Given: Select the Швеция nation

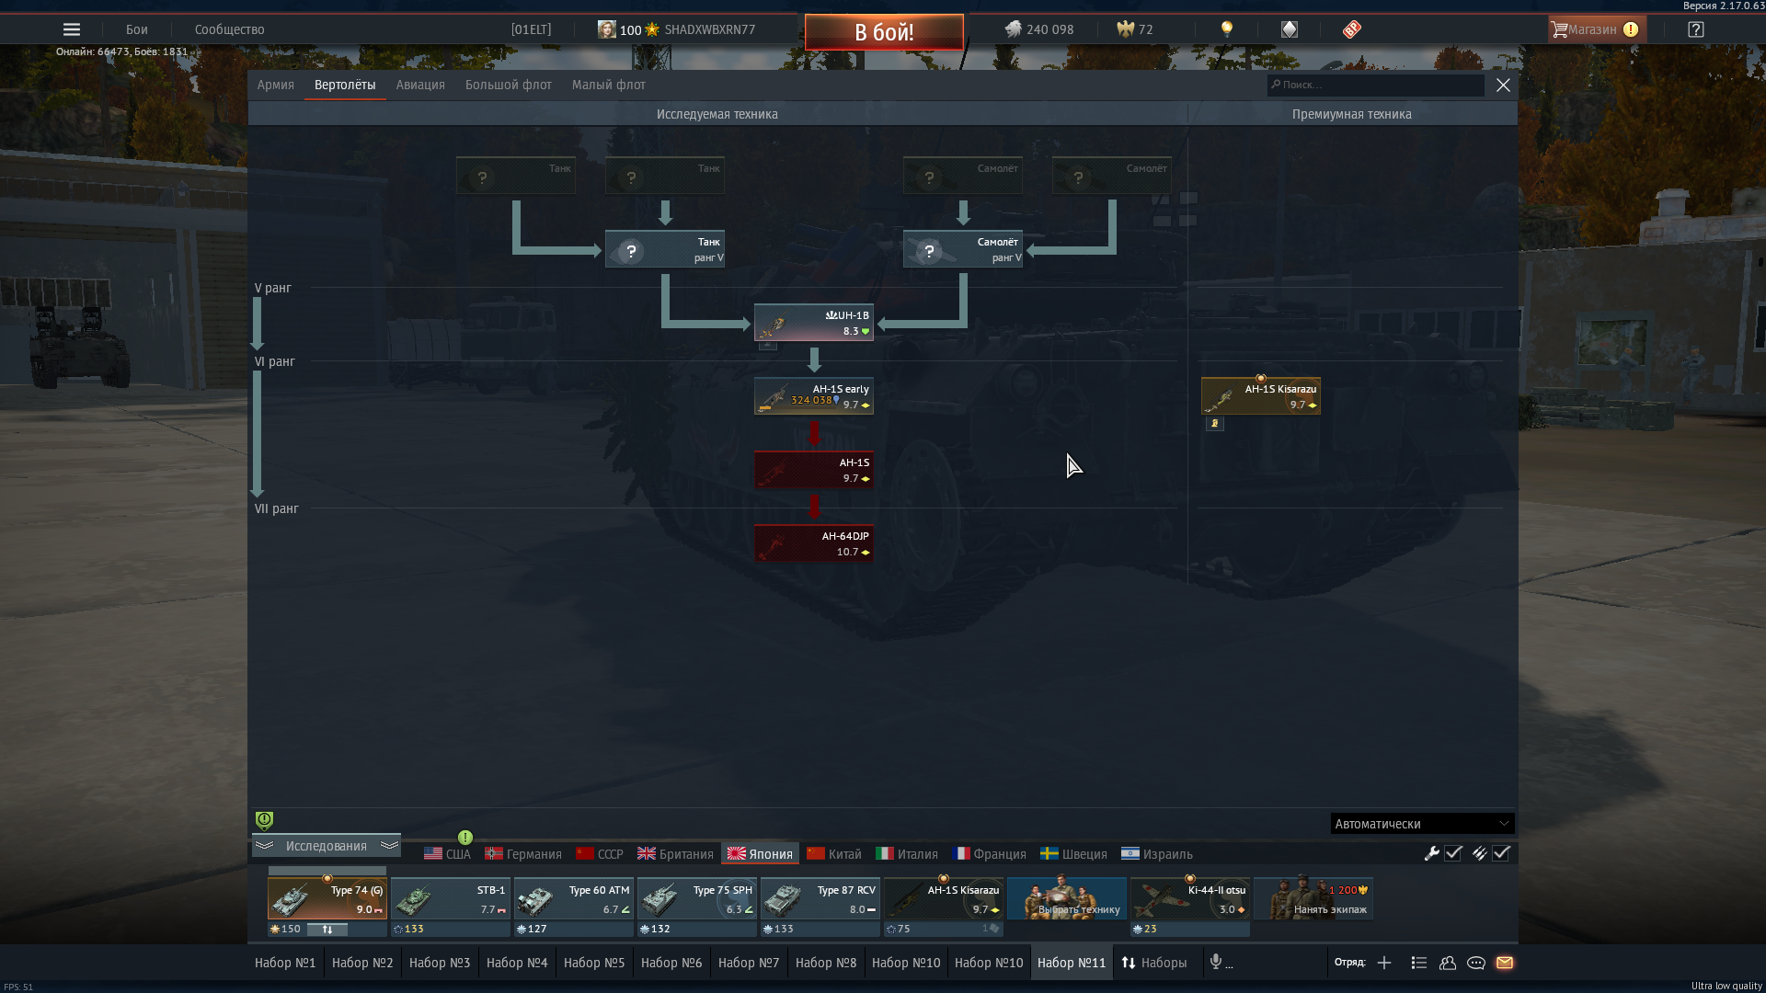Looking at the screenshot, I should [x=1073, y=854].
